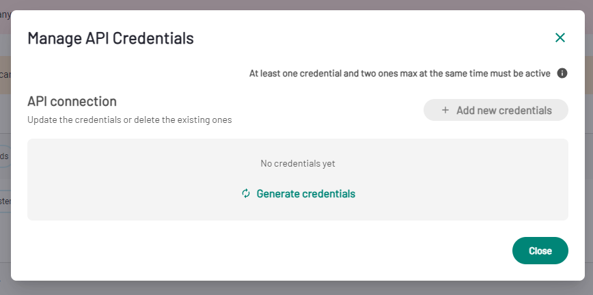Screen dimensions: 593x295
Task: Click the partially hidden 'ster' chip behind the dialog
Action: (5, 201)
